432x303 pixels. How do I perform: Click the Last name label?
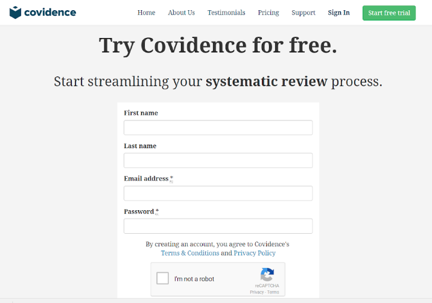[x=140, y=146]
